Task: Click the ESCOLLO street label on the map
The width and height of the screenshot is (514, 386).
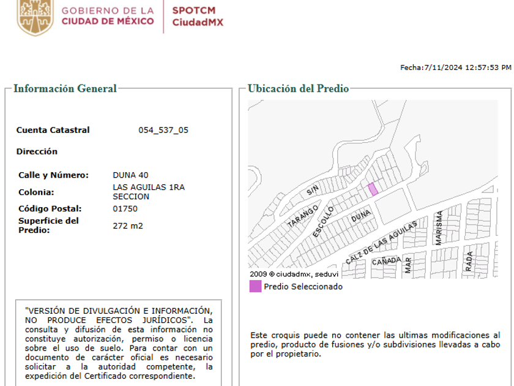Action: coord(323,222)
